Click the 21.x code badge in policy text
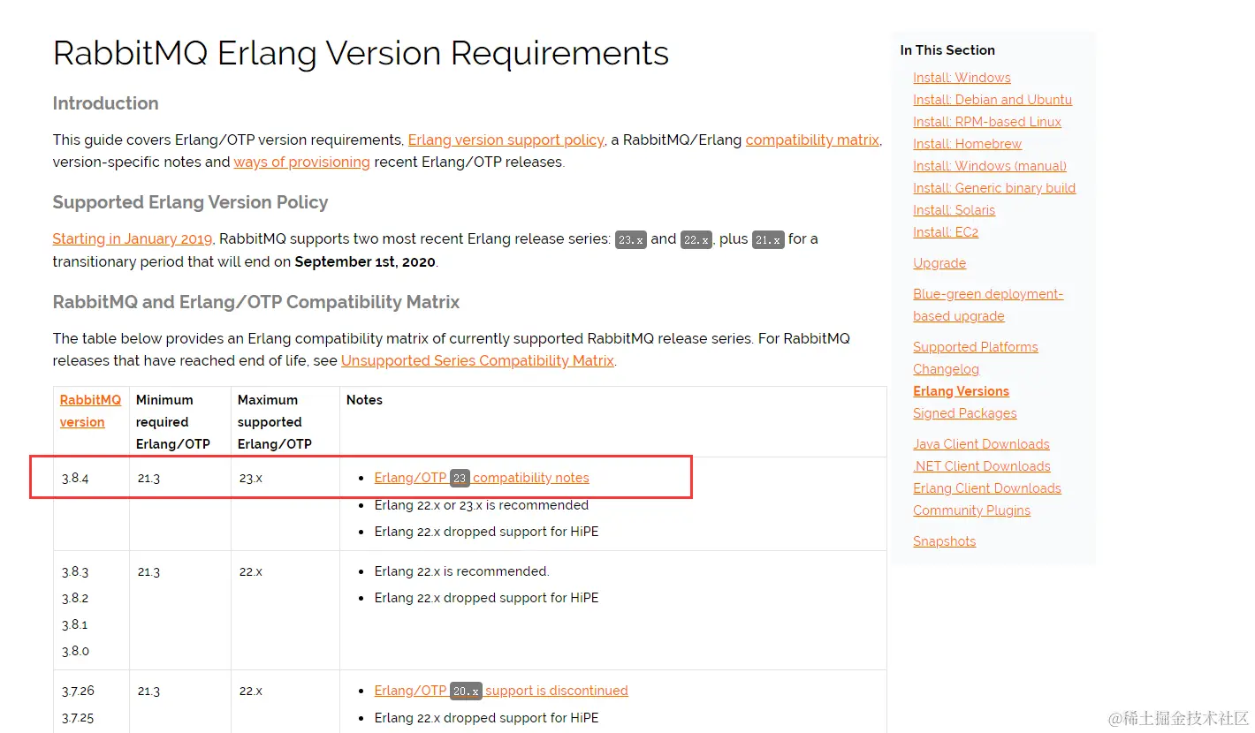Viewport: 1255px width, 733px height. pyautogui.click(x=768, y=239)
